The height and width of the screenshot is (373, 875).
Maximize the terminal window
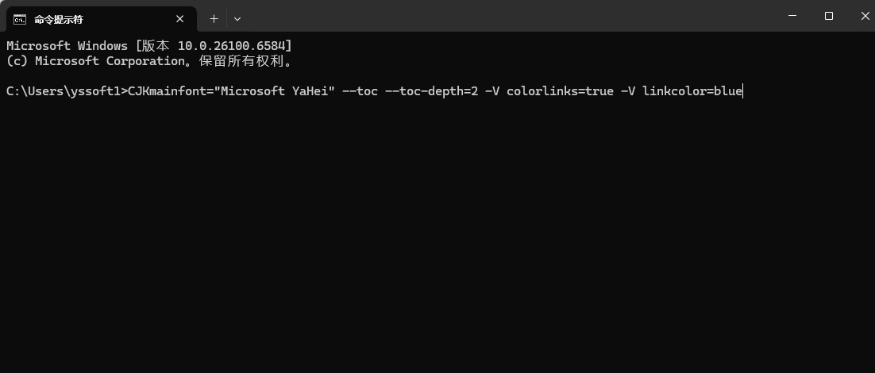click(x=829, y=16)
